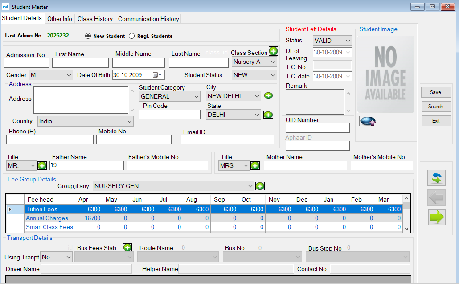Open the Student Category dropdown

197,96
